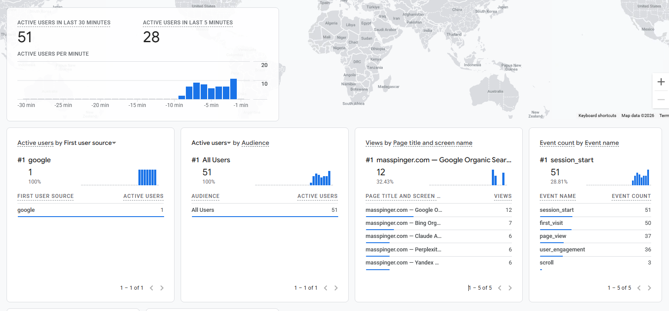Click the Event count metric label

click(557, 143)
